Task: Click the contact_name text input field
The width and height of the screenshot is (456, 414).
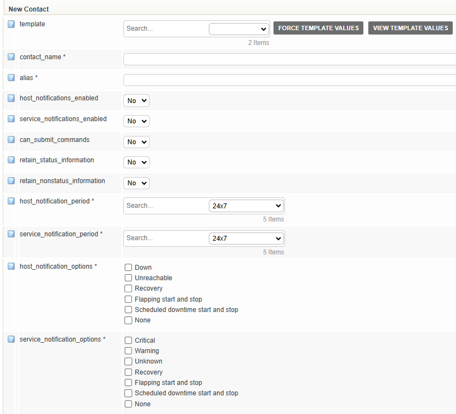Action: [289, 59]
